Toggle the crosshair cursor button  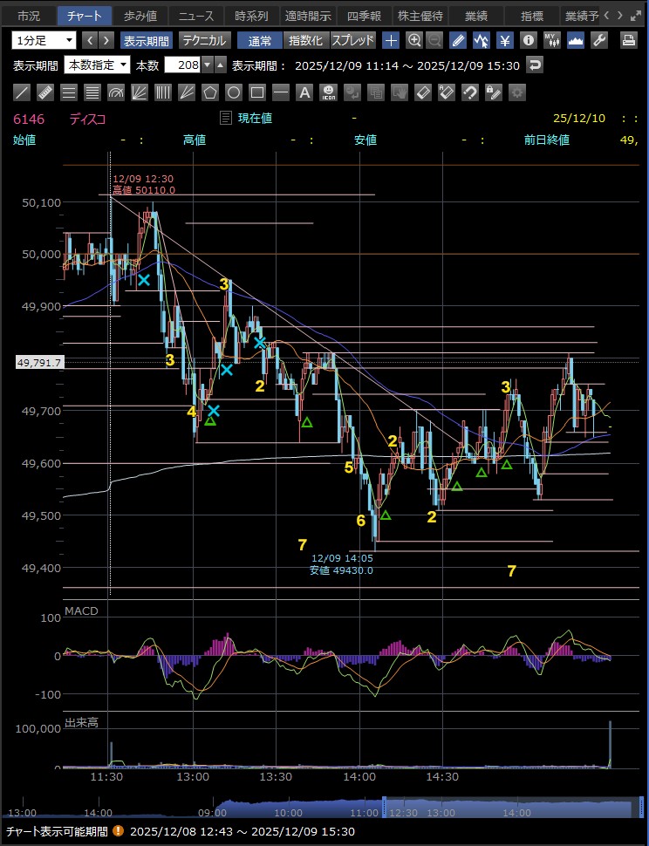click(x=391, y=40)
